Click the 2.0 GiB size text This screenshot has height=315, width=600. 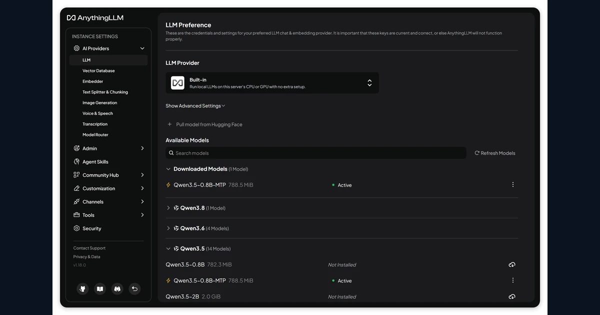click(211, 296)
